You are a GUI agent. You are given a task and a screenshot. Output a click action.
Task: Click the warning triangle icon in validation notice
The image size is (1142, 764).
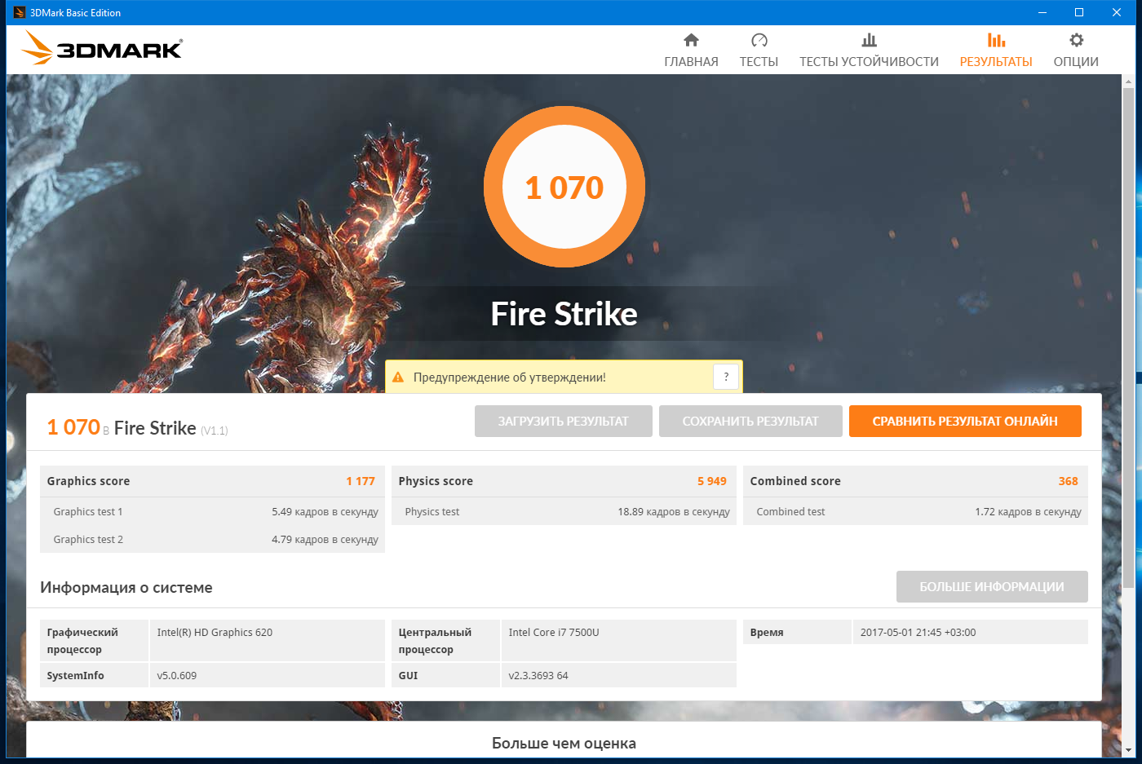[398, 378]
